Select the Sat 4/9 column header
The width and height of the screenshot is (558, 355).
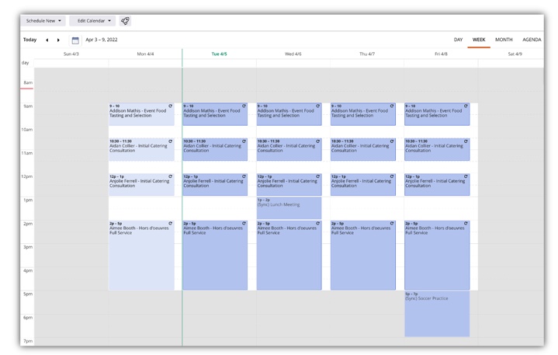pos(515,54)
